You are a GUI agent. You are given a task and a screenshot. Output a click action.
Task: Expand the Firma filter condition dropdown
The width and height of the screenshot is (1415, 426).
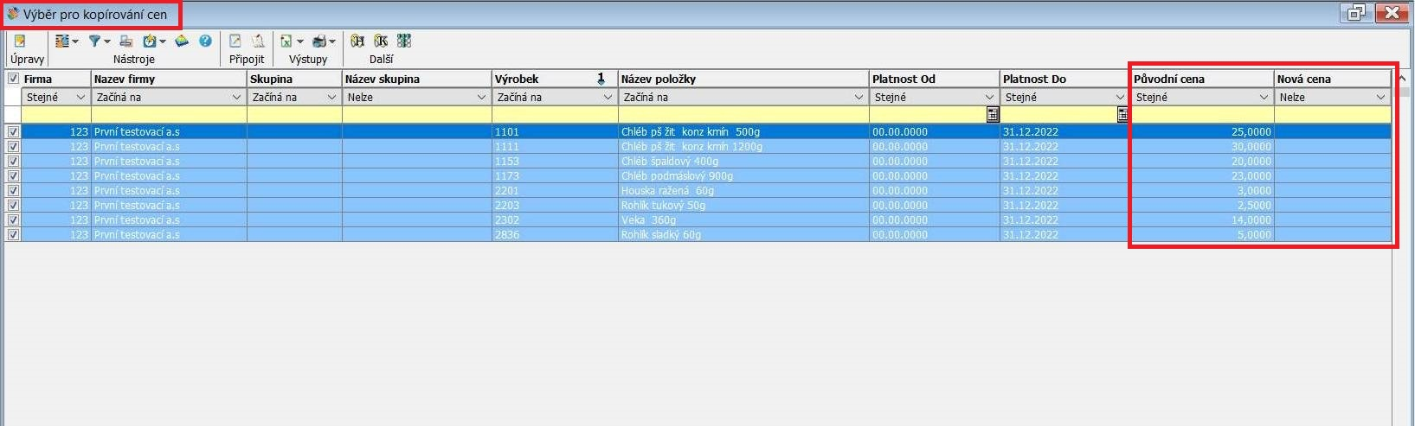(x=80, y=98)
